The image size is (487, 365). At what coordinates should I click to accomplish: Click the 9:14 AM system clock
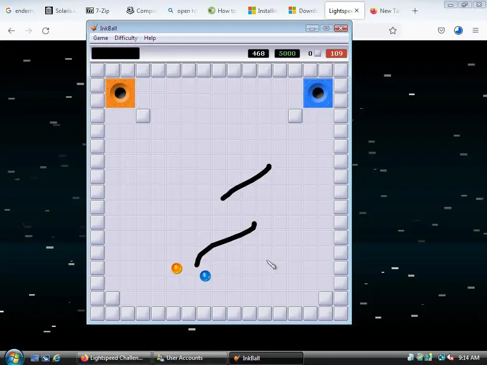point(468,357)
